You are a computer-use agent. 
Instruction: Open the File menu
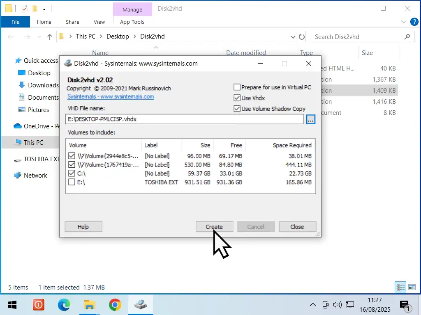point(15,22)
